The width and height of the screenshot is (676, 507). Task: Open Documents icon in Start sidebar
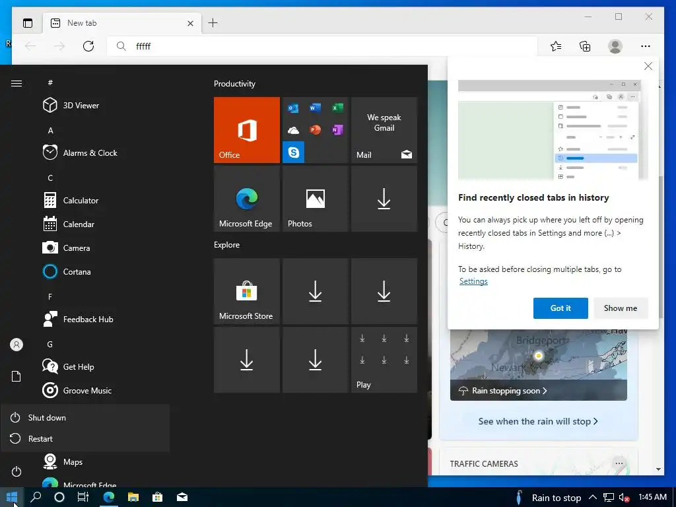click(x=17, y=376)
